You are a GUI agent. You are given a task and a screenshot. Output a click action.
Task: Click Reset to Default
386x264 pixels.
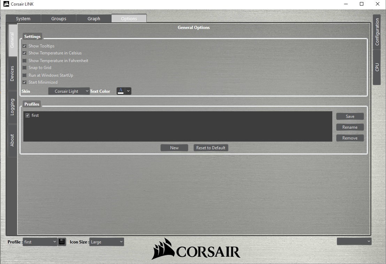pos(211,148)
